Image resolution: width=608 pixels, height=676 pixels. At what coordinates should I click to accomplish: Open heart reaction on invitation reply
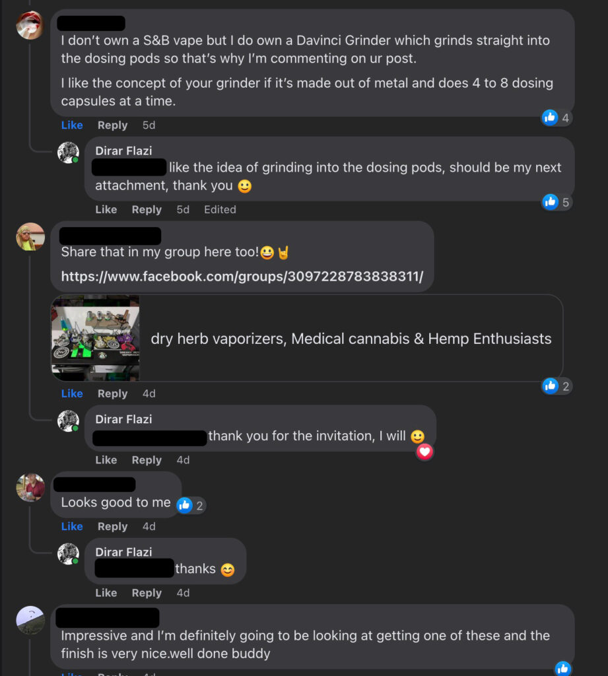424,452
